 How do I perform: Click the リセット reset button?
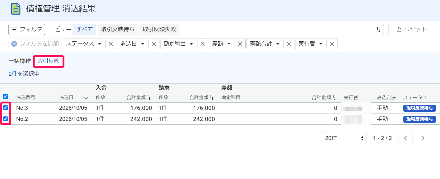coord(412,29)
